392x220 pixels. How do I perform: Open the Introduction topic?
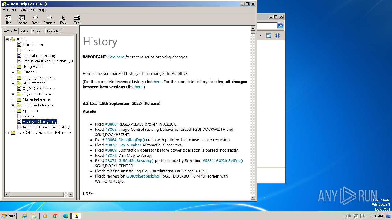click(32, 45)
